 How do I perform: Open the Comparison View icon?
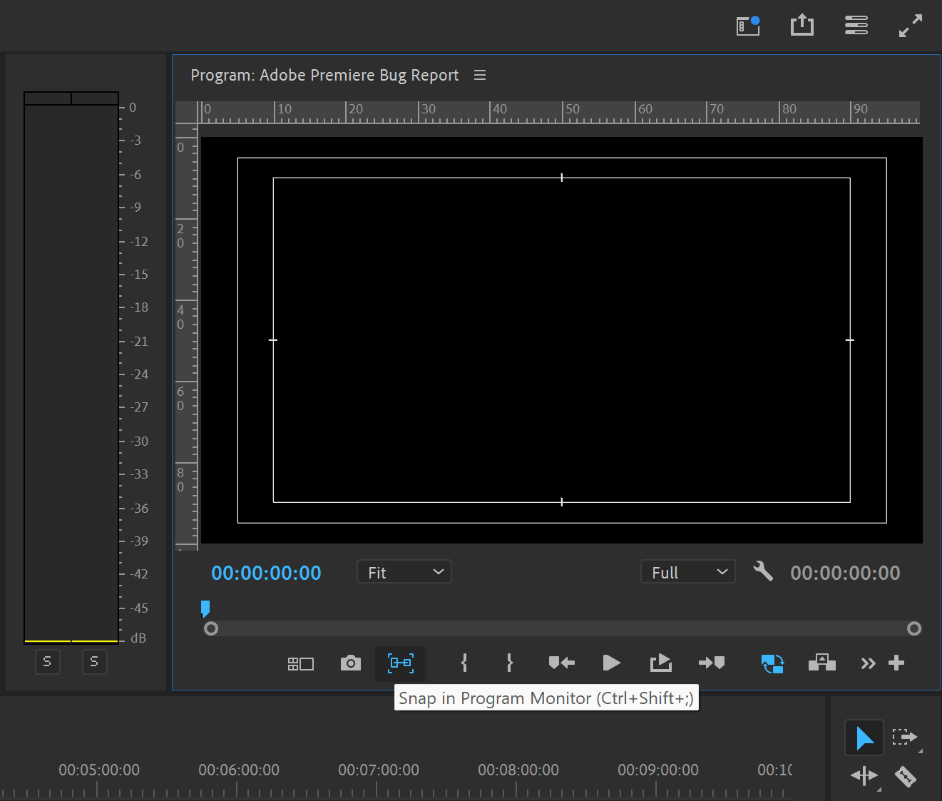[x=301, y=663]
